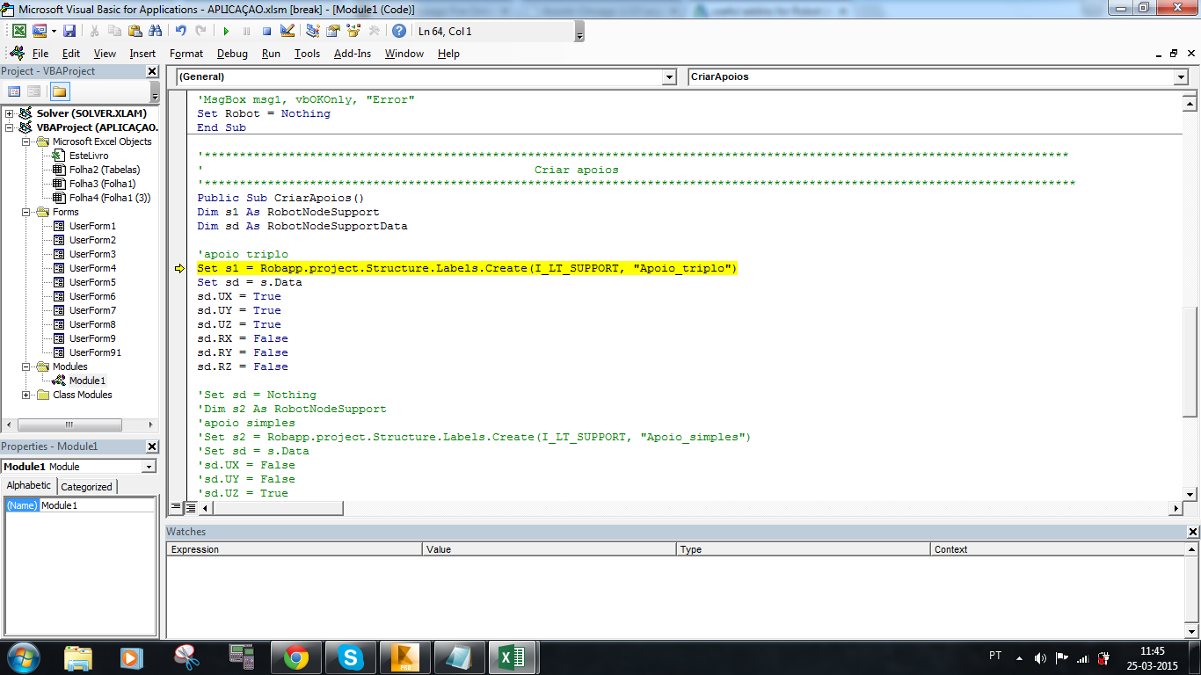Viewport: 1201px width, 675px height.
Task: Close the Watches panel
Action: coord(1193,532)
